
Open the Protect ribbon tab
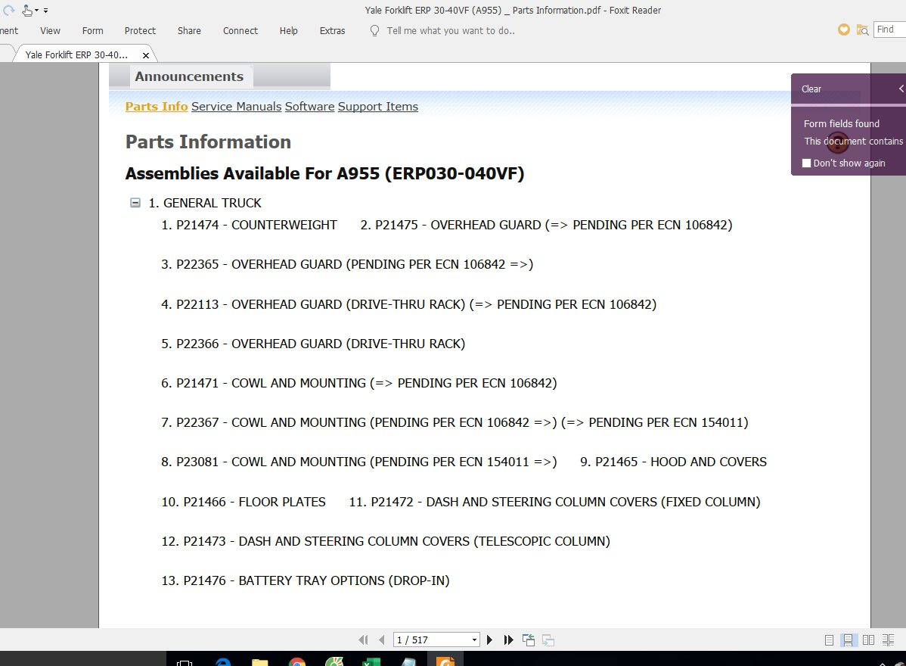[x=140, y=30]
